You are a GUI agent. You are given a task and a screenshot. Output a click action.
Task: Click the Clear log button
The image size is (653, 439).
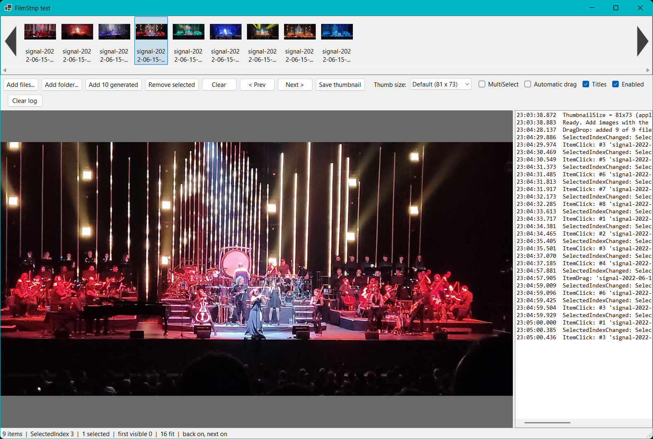pos(25,100)
